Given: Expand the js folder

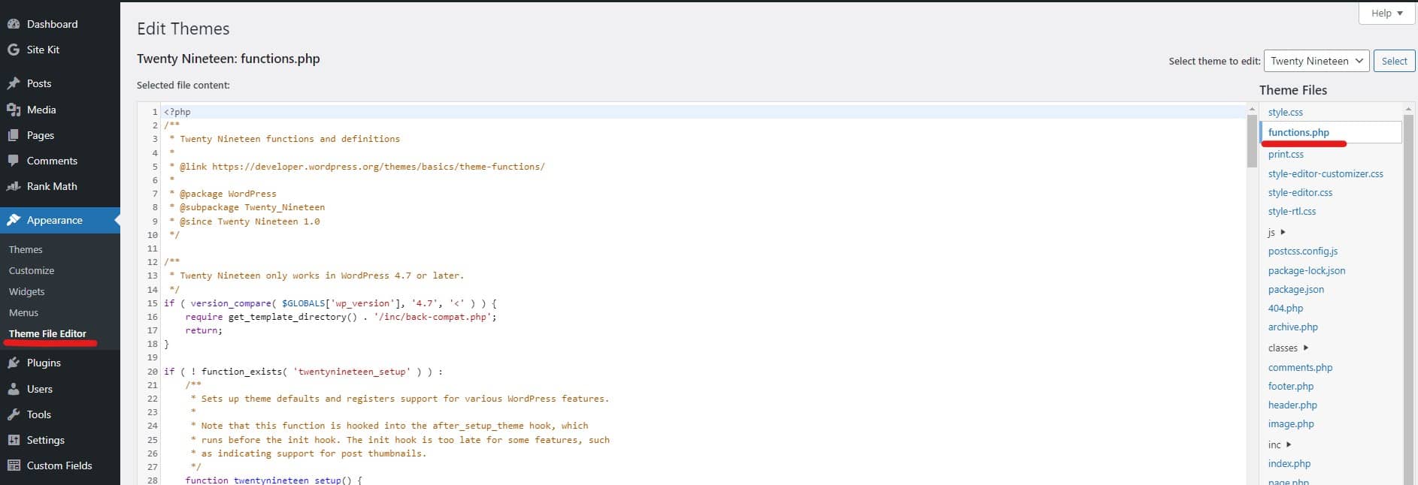Looking at the screenshot, I should (1277, 232).
